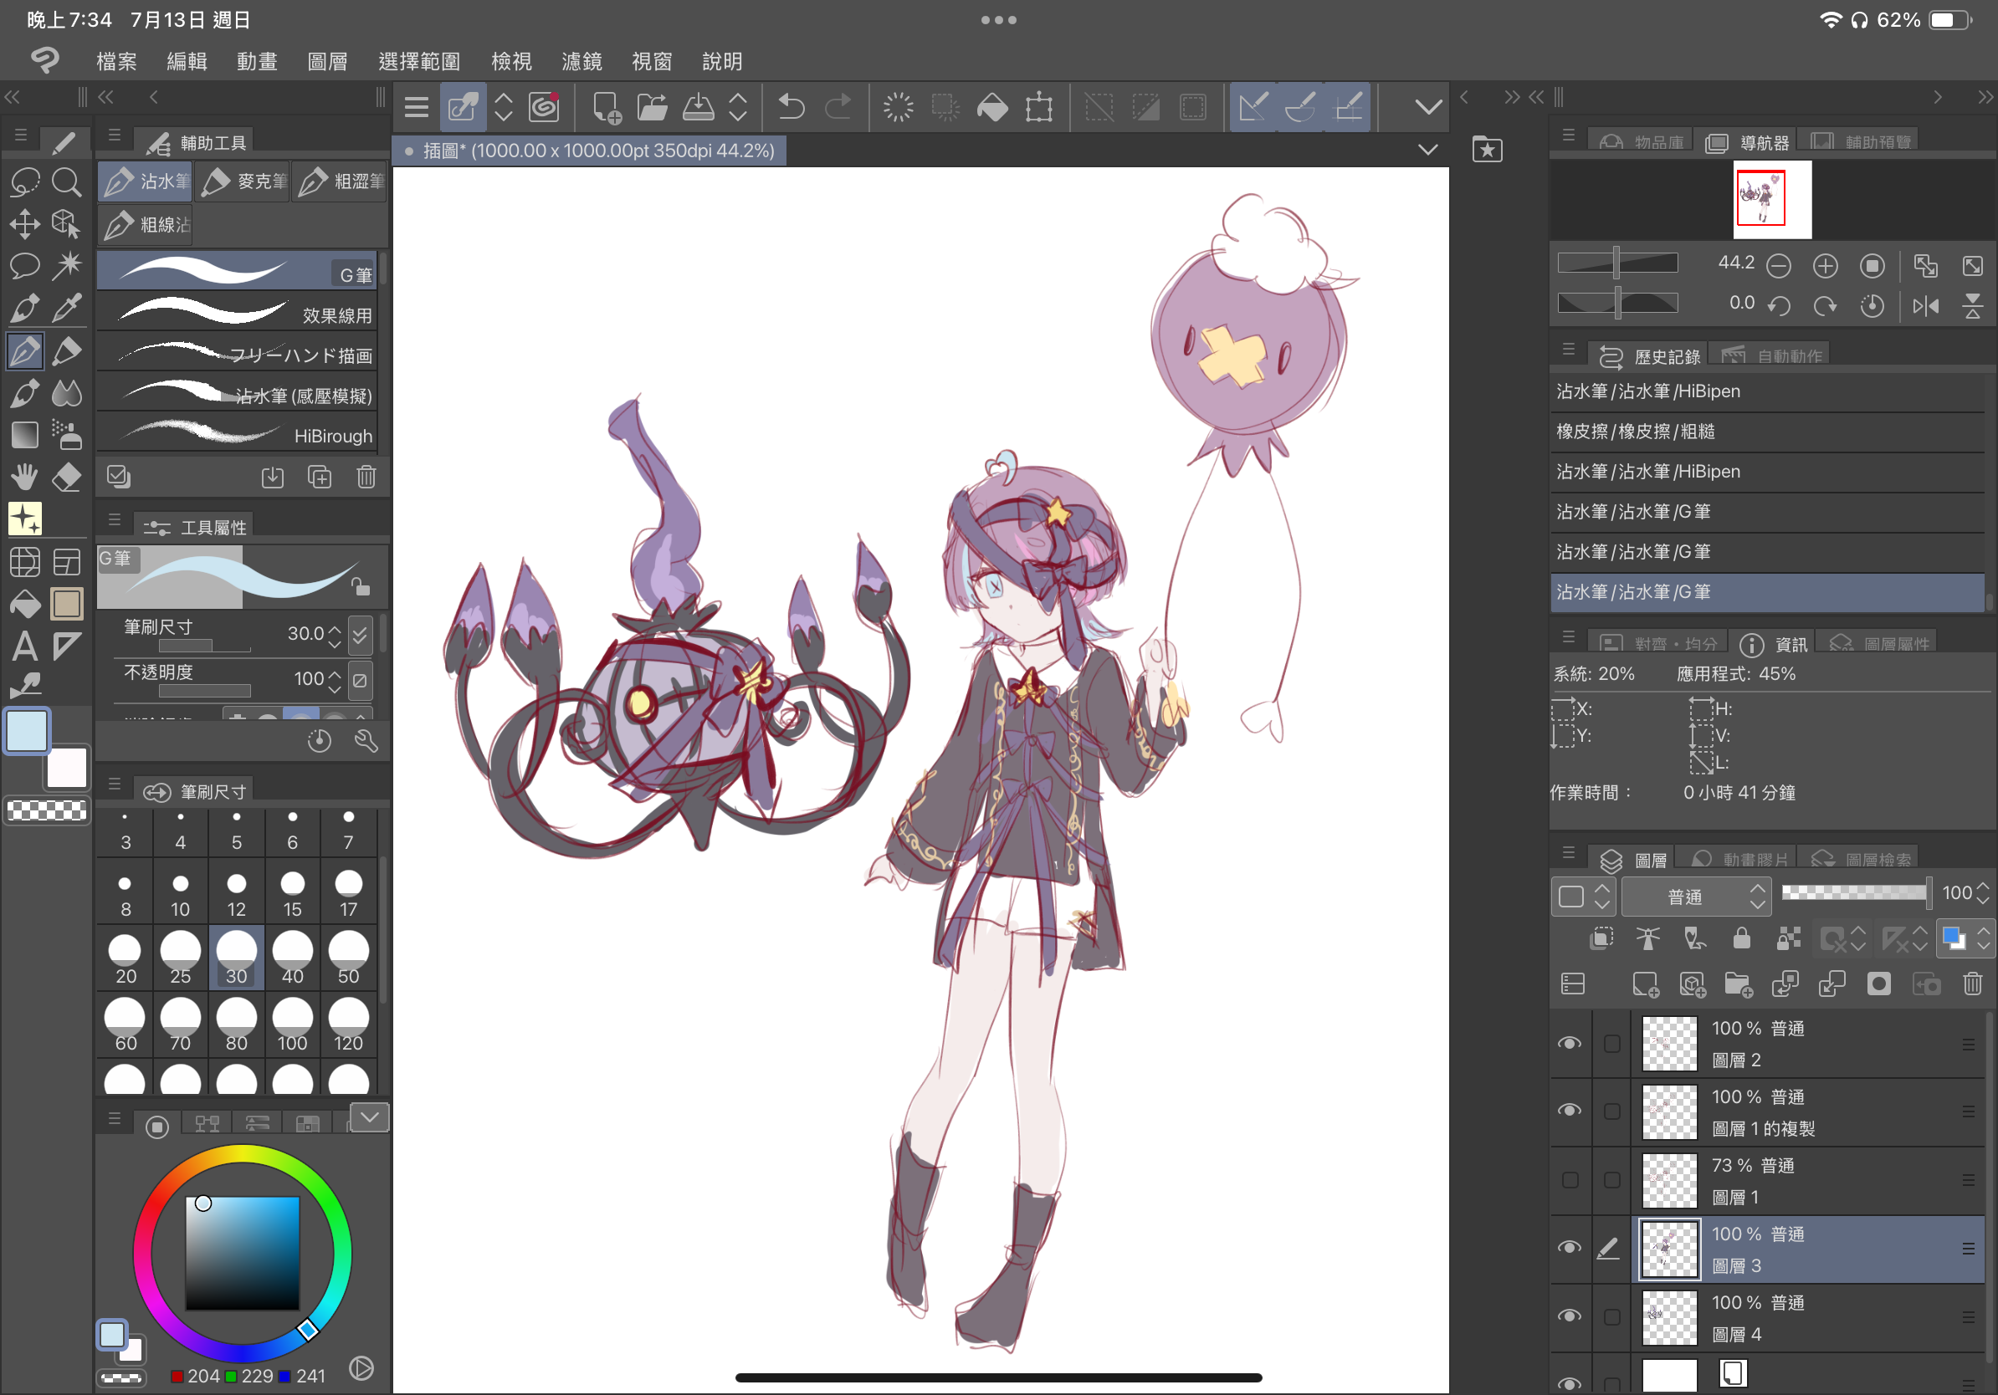Click the white sub color swatch
Image resolution: width=1998 pixels, height=1395 pixels.
[67, 769]
